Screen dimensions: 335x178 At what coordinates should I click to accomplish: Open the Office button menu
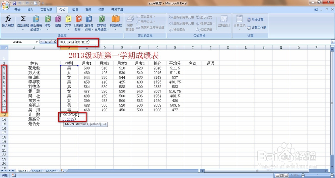(5, 5)
